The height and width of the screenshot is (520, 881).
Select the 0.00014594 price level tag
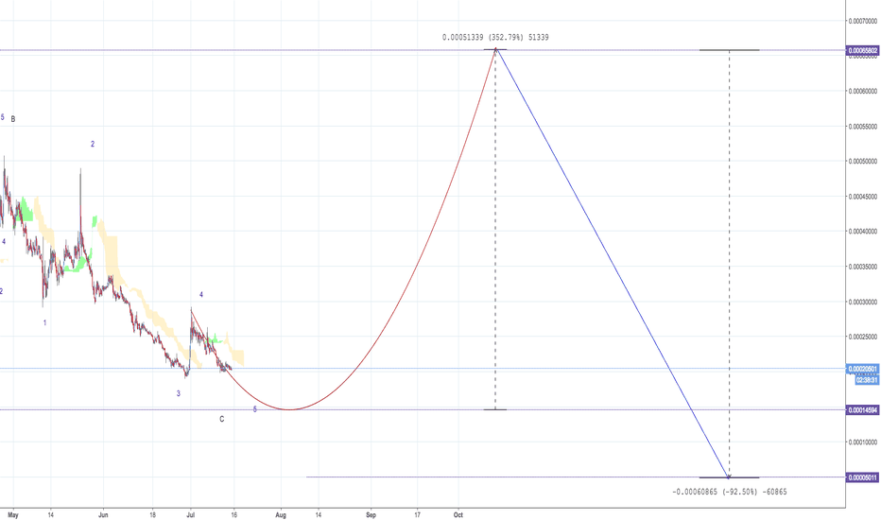point(862,409)
